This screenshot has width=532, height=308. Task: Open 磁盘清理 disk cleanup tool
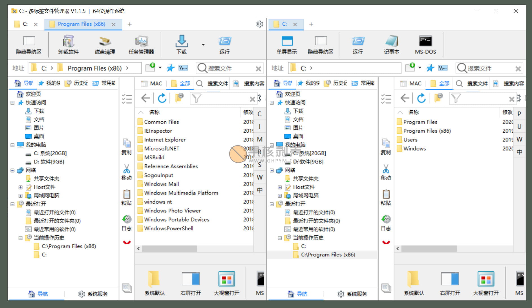pyautogui.click(x=105, y=44)
